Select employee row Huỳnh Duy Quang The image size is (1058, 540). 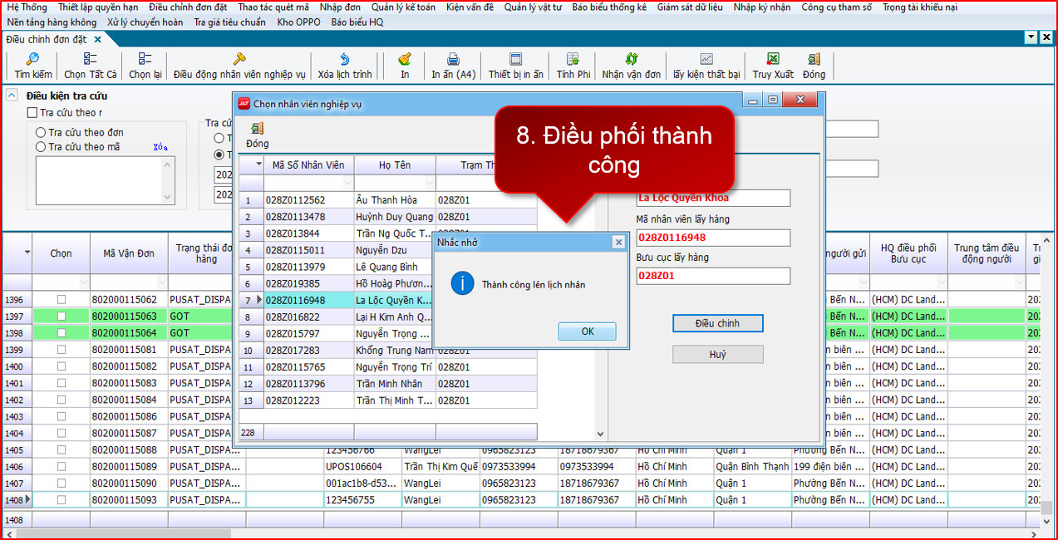tap(388, 217)
